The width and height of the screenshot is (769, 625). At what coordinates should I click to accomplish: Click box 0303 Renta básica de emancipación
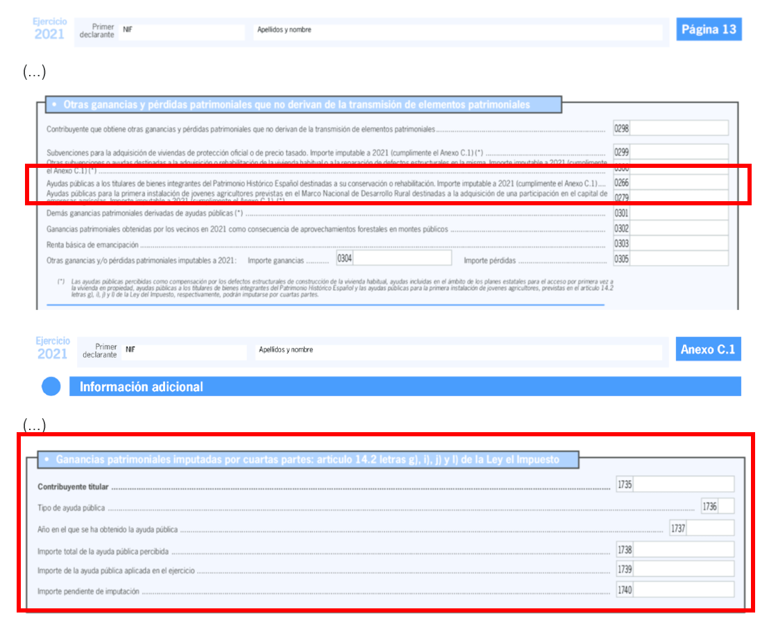click(678, 244)
